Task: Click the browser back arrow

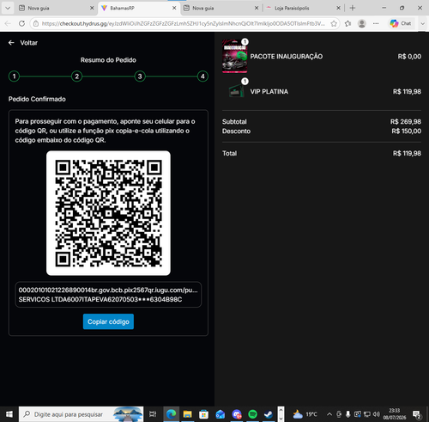Action: pos(8,23)
